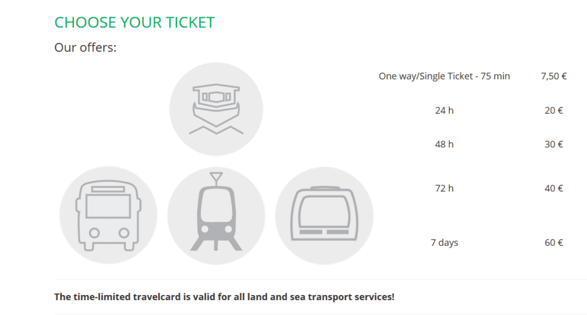Select the 72 h ticket option
This screenshot has height=315, width=587.
[444, 189]
